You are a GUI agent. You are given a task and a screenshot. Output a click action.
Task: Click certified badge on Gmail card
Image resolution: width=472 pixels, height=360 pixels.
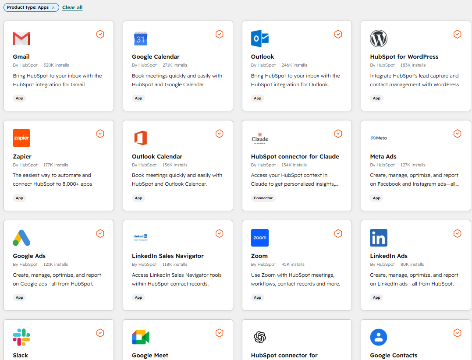click(100, 34)
